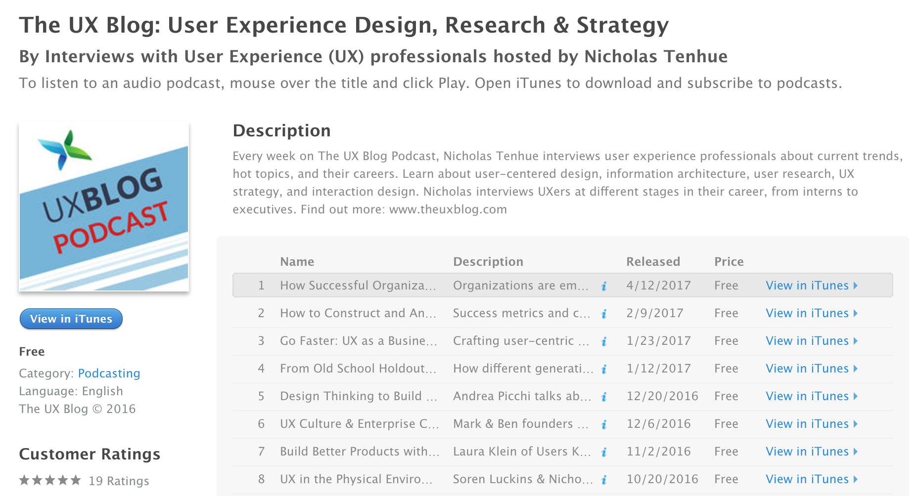Click the Name column header

pos(297,261)
